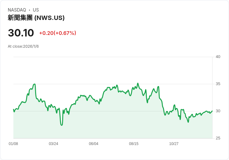The image size is (229, 160).
Task: Click the NASDAQ exchange label
Action: coord(17,10)
